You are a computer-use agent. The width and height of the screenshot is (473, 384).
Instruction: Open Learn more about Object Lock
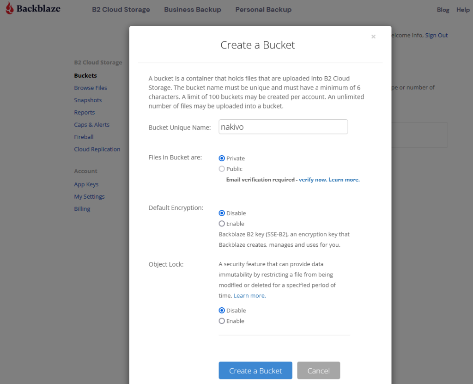coord(250,296)
